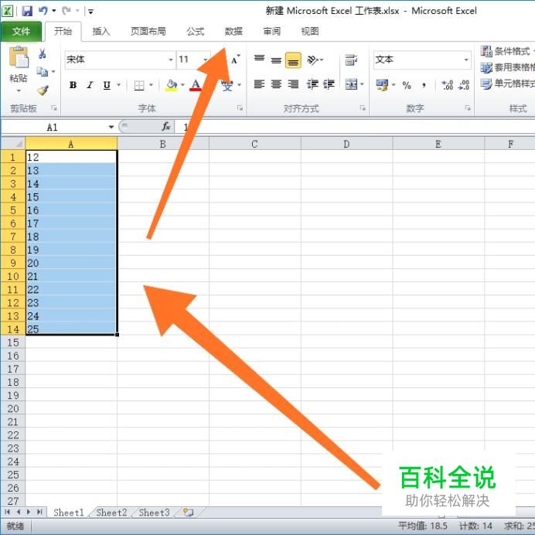Toggle Italic formatting
535x535 pixels.
click(90, 85)
